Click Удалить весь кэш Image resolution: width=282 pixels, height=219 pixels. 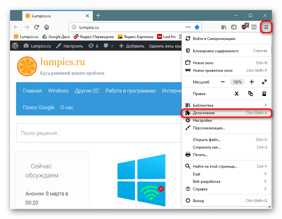165,46
